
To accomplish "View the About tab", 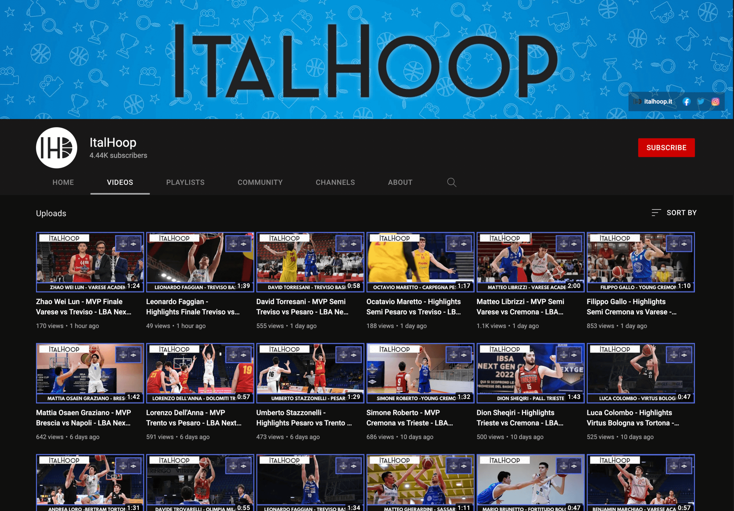I will coord(400,182).
